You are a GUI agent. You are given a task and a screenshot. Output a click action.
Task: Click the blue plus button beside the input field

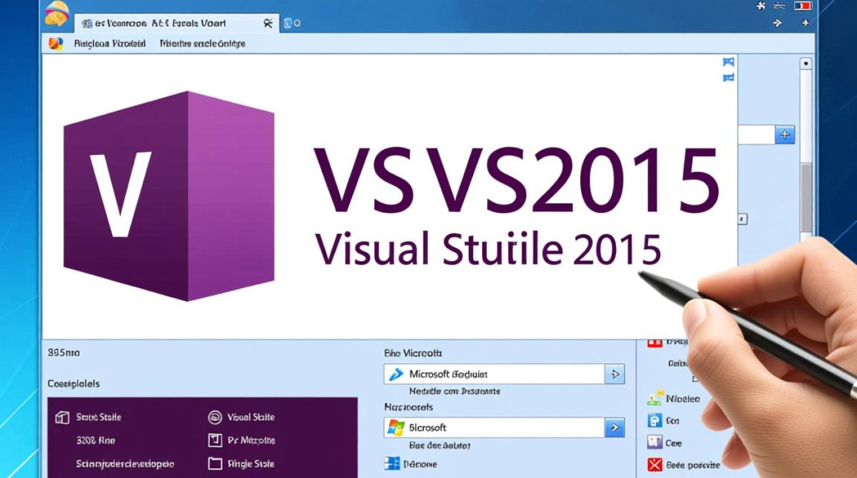click(x=785, y=134)
